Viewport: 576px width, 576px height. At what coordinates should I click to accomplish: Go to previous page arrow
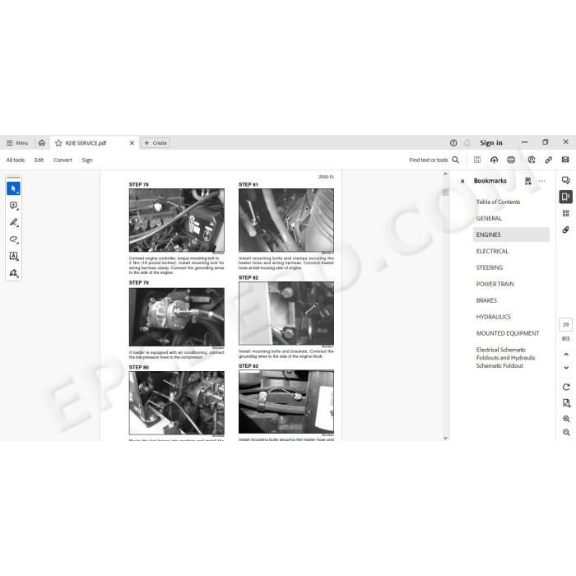(x=566, y=355)
